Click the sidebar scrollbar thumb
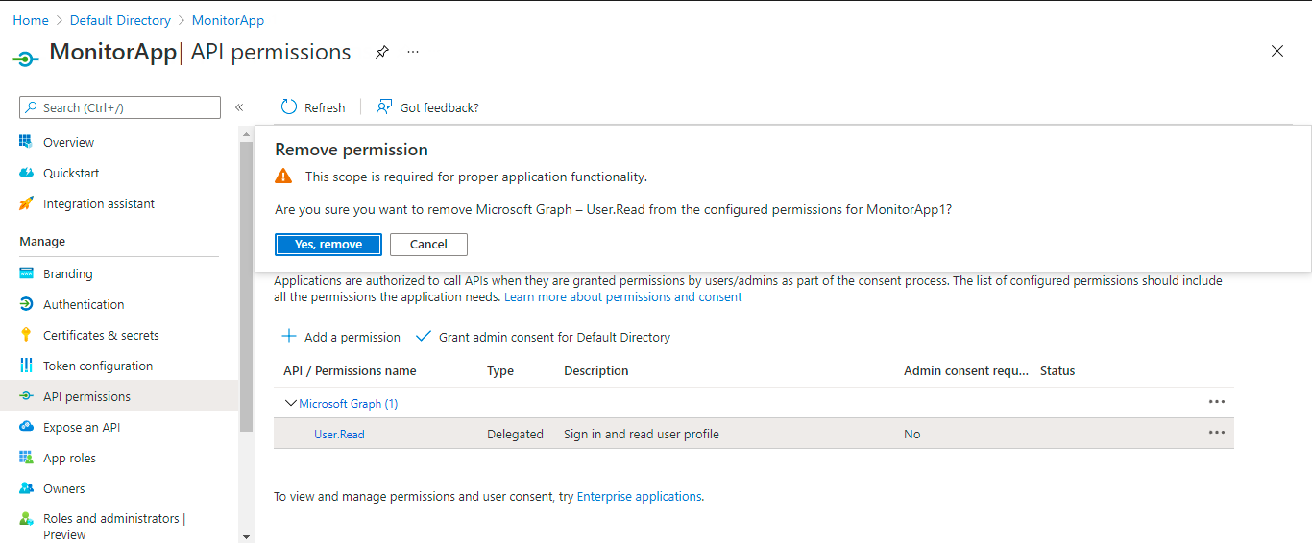 [247, 285]
